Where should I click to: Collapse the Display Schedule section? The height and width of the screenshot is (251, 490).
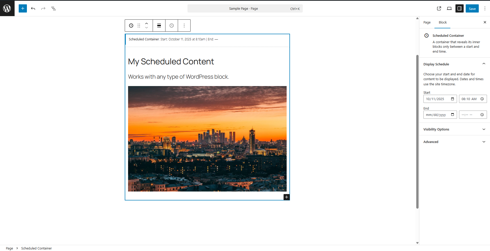pyautogui.click(x=484, y=64)
